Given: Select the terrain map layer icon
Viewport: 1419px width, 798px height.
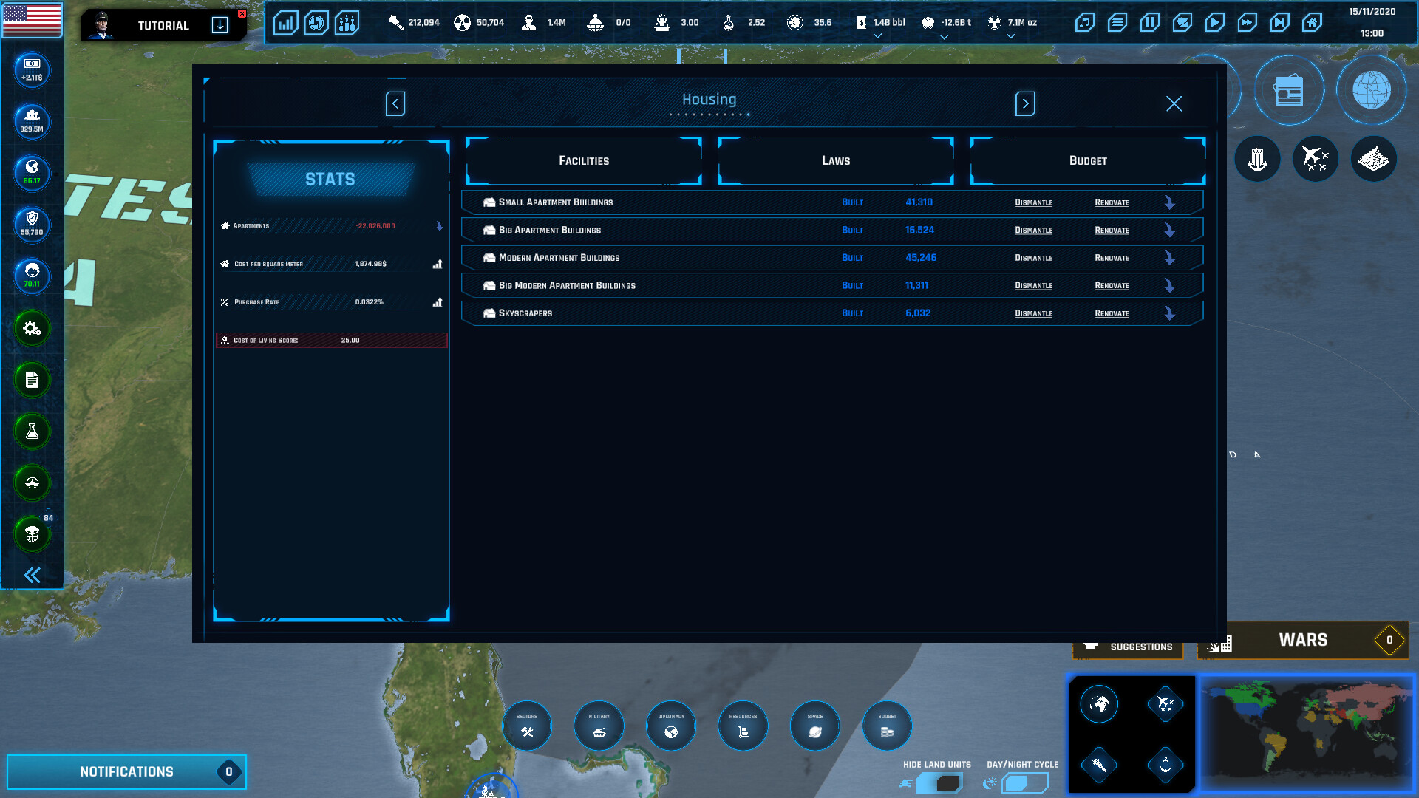Looking at the screenshot, I should tap(1374, 159).
